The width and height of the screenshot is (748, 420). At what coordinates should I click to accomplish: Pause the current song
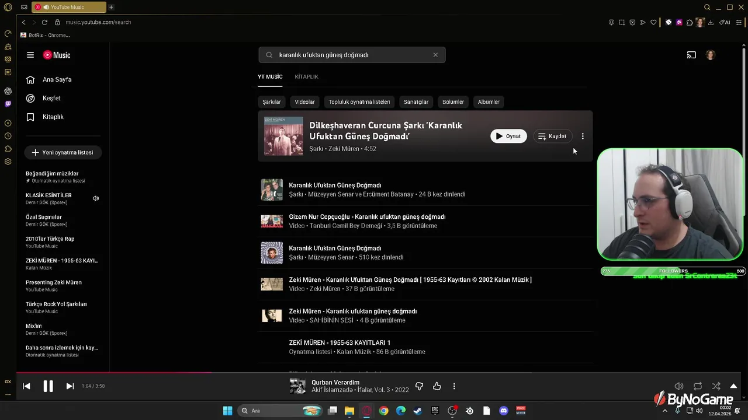49,386
